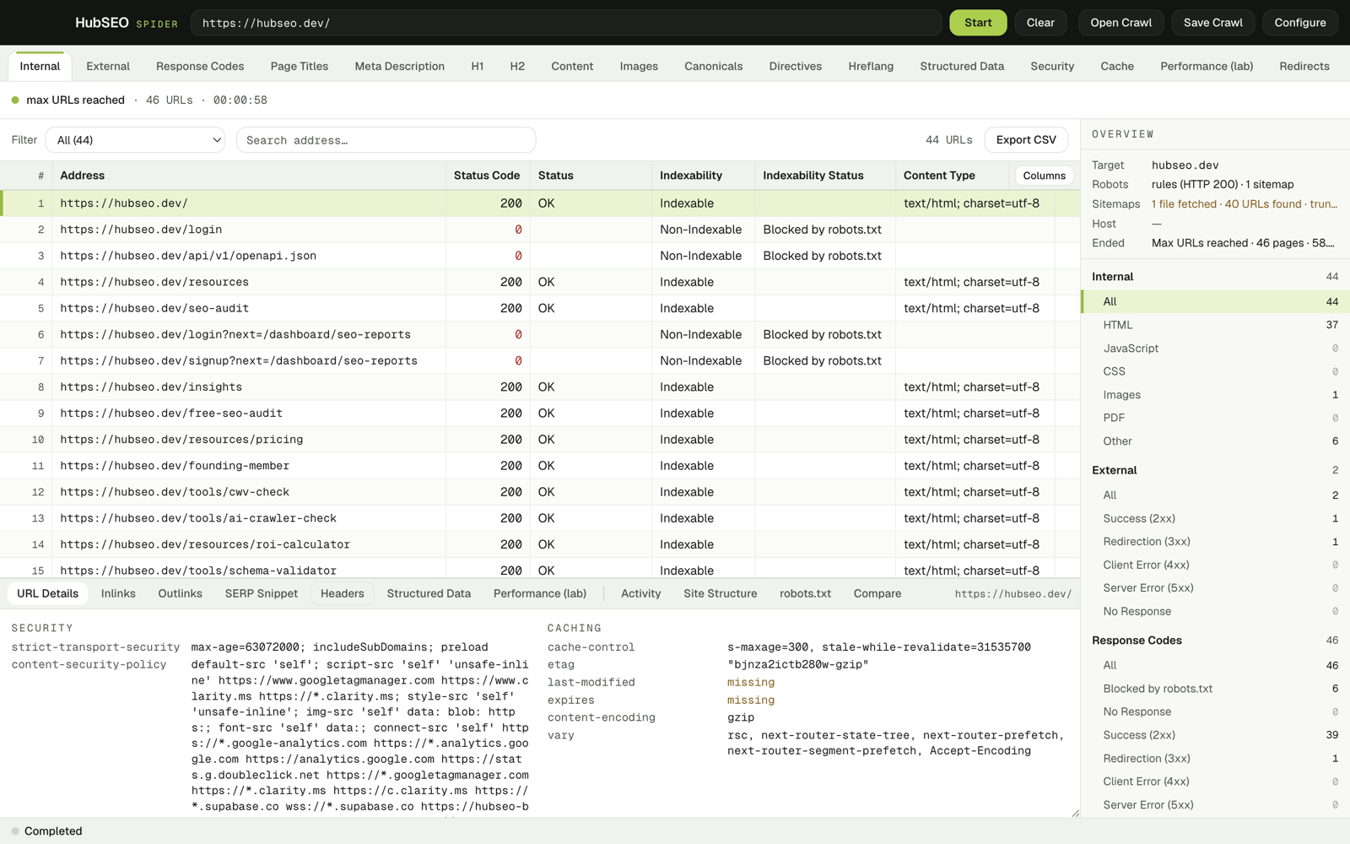
Task: Open the Response Codes tab
Action: tap(200, 66)
